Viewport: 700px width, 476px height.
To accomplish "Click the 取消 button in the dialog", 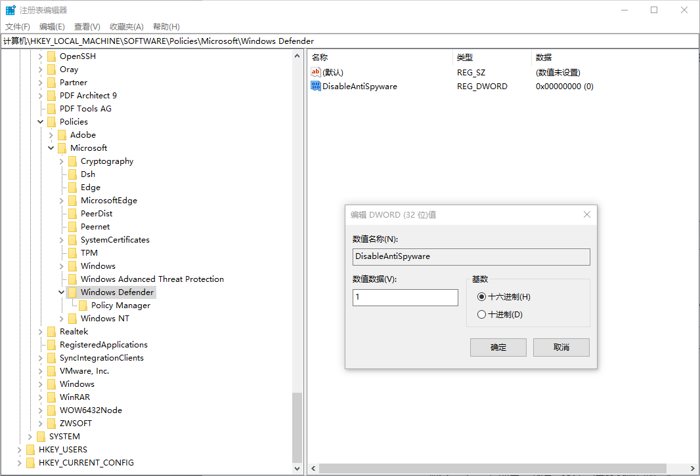I will click(561, 347).
